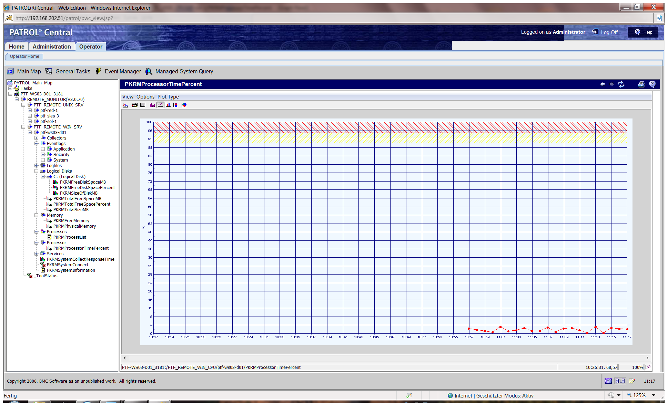This screenshot has height=403, width=668.
Task: Select PKRMFreeMemory parameter in the tree
Action: coord(71,221)
